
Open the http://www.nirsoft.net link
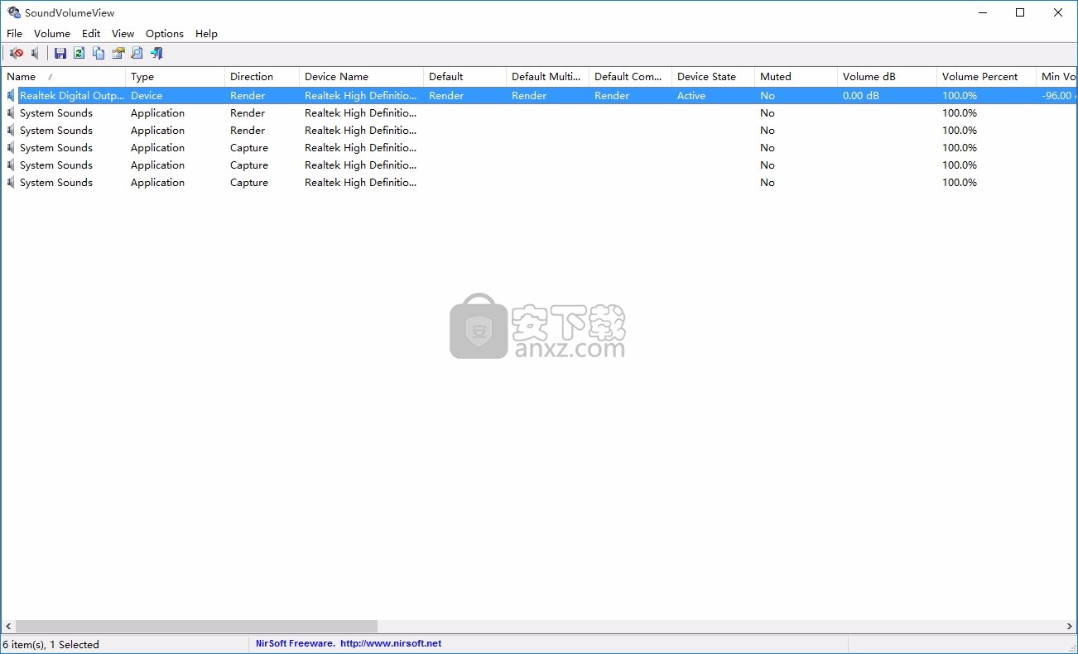[x=391, y=643]
